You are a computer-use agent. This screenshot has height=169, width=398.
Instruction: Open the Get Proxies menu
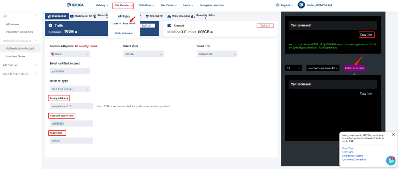coord(123,5)
